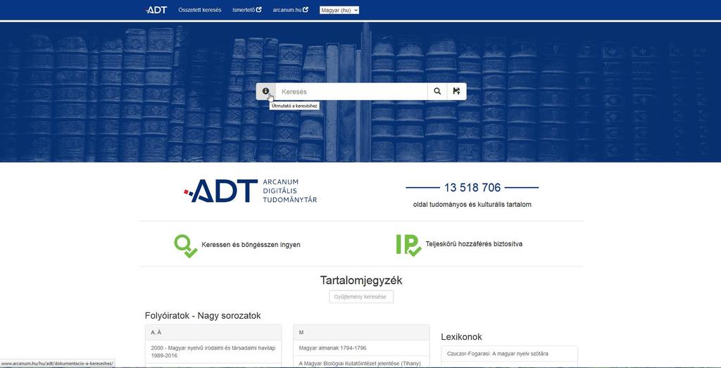Click the Folyóiratok - Nagy sorozatok heading
Screen dimensions: 721x368
tap(203, 316)
